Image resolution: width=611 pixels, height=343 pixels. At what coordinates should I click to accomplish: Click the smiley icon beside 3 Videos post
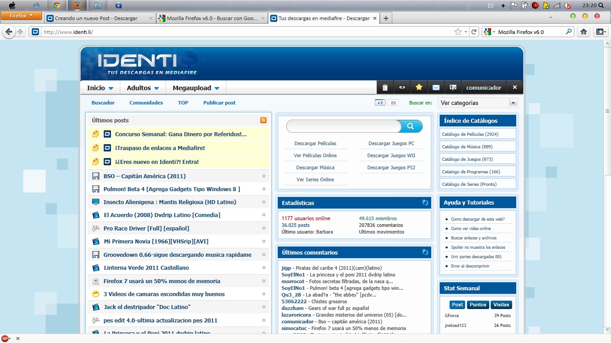[96, 294]
